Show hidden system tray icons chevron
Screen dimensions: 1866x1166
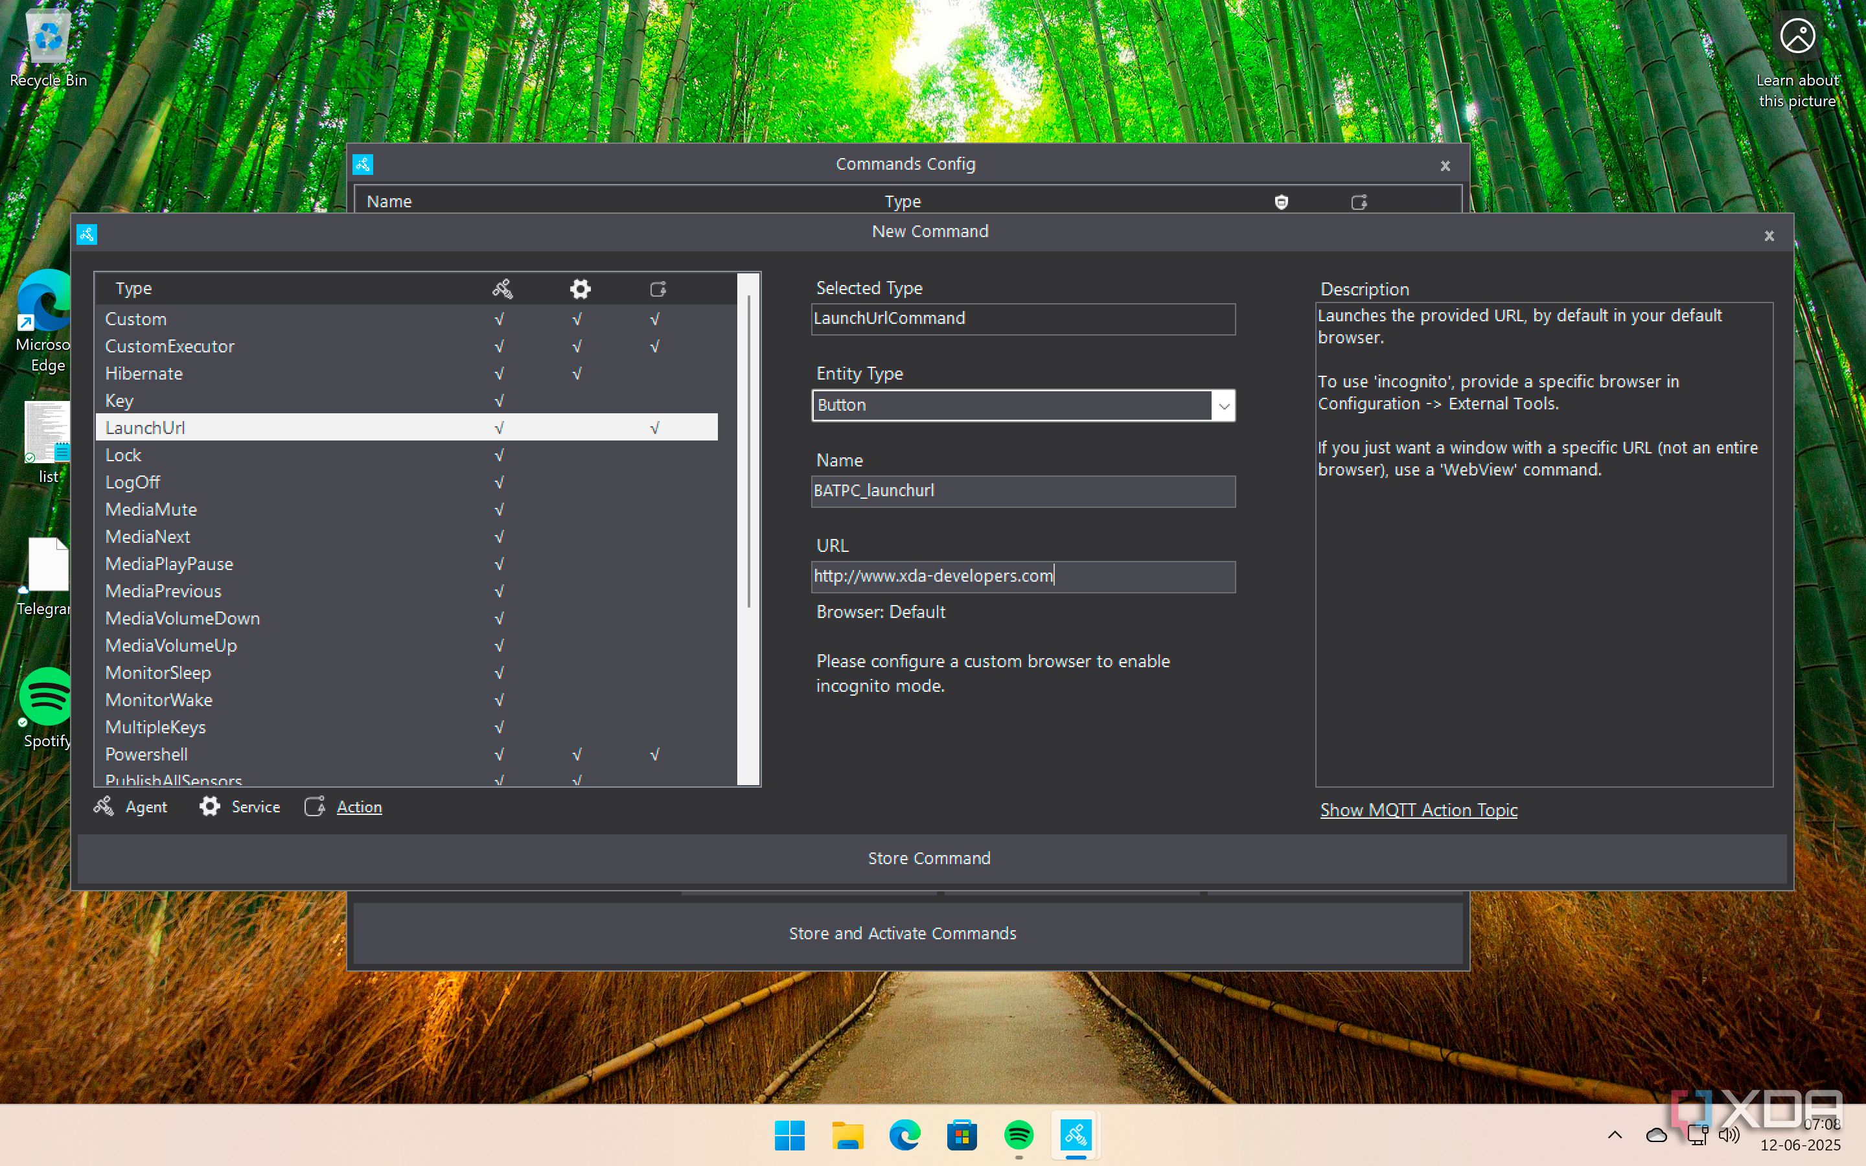click(1615, 1134)
